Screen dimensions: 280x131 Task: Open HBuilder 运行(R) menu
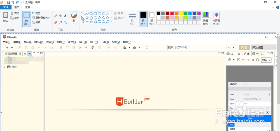click(83, 42)
